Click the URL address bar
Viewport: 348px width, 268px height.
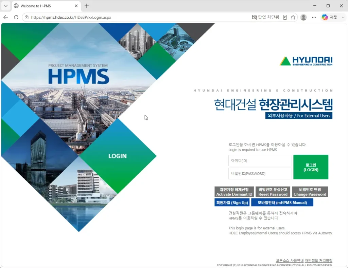tap(138, 17)
